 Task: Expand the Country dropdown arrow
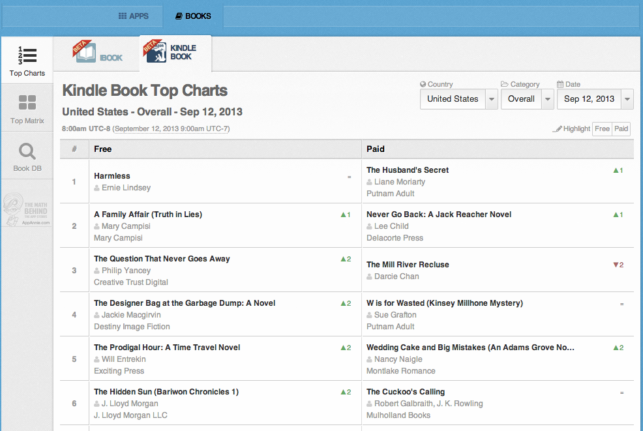click(492, 99)
